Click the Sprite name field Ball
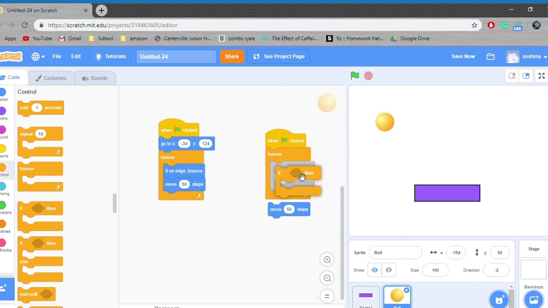Screen dimensions: 548x308 [395, 252]
